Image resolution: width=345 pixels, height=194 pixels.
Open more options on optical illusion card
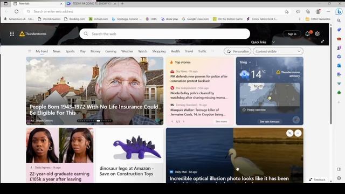point(298,133)
